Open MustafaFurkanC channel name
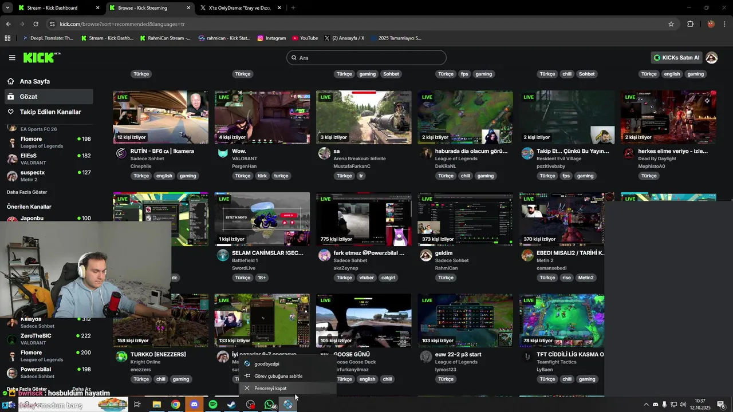Screen dimensions: 733x412 click(352, 166)
